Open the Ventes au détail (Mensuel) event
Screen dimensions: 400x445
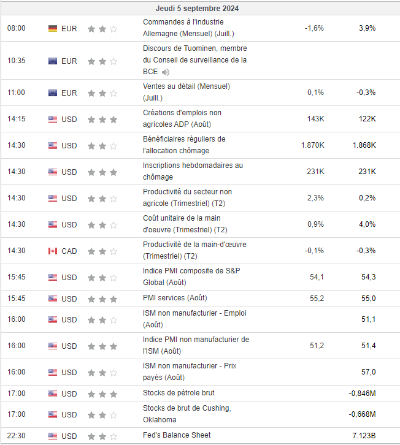click(186, 92)
